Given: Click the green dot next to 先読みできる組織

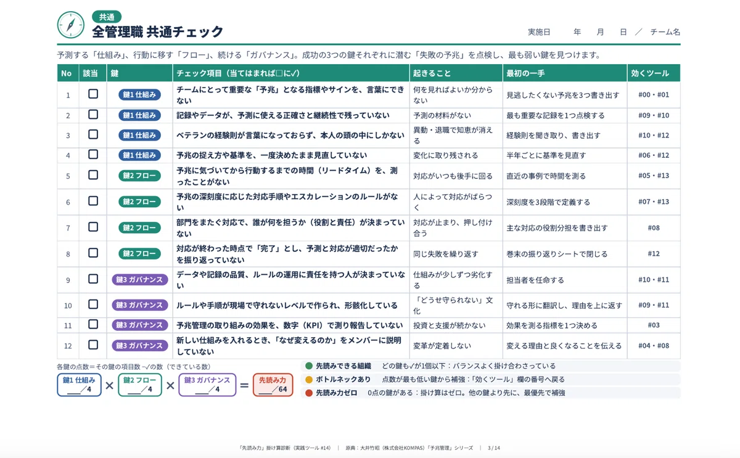Looking at the screenshot, I should [x=309, y=366].
